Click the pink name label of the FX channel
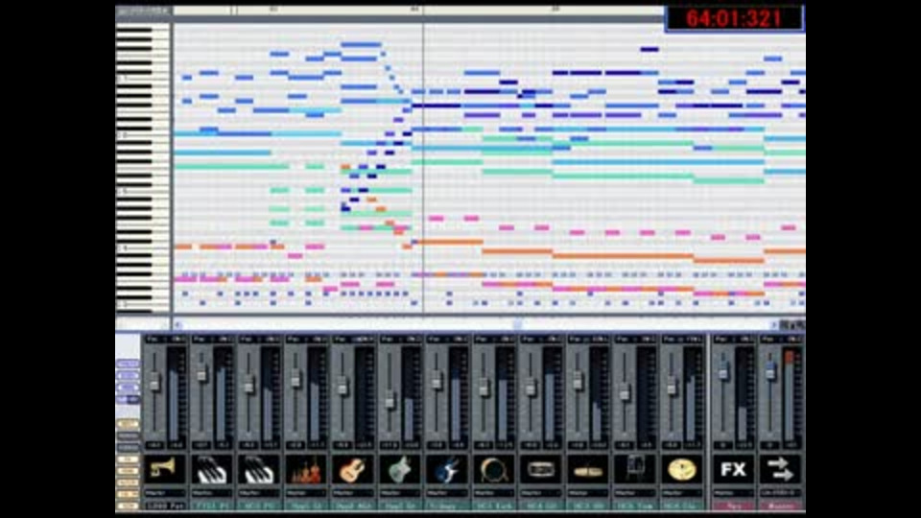The width and height of the screenshot is (921, 518). click(x=734, y=506)
